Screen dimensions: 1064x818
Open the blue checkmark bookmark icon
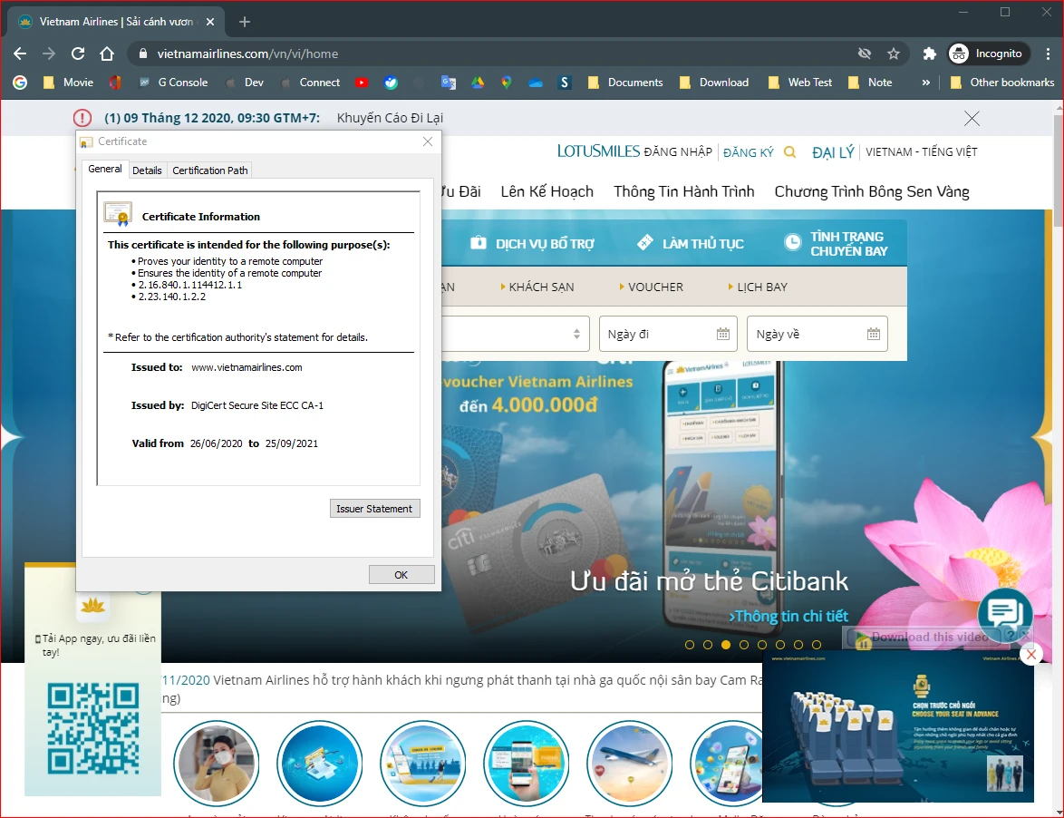[391, 83]
